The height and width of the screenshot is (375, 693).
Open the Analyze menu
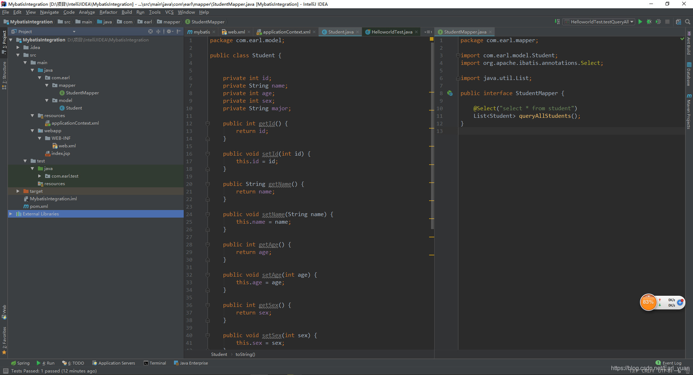tap(87, 12)
